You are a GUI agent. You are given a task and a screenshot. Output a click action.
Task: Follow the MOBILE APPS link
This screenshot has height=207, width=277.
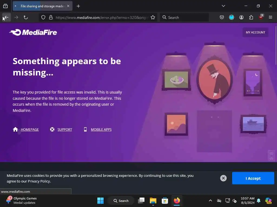(x=101, y=130)
